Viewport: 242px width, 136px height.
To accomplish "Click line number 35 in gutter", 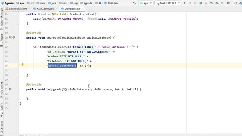I will click(x=6, y=108).
